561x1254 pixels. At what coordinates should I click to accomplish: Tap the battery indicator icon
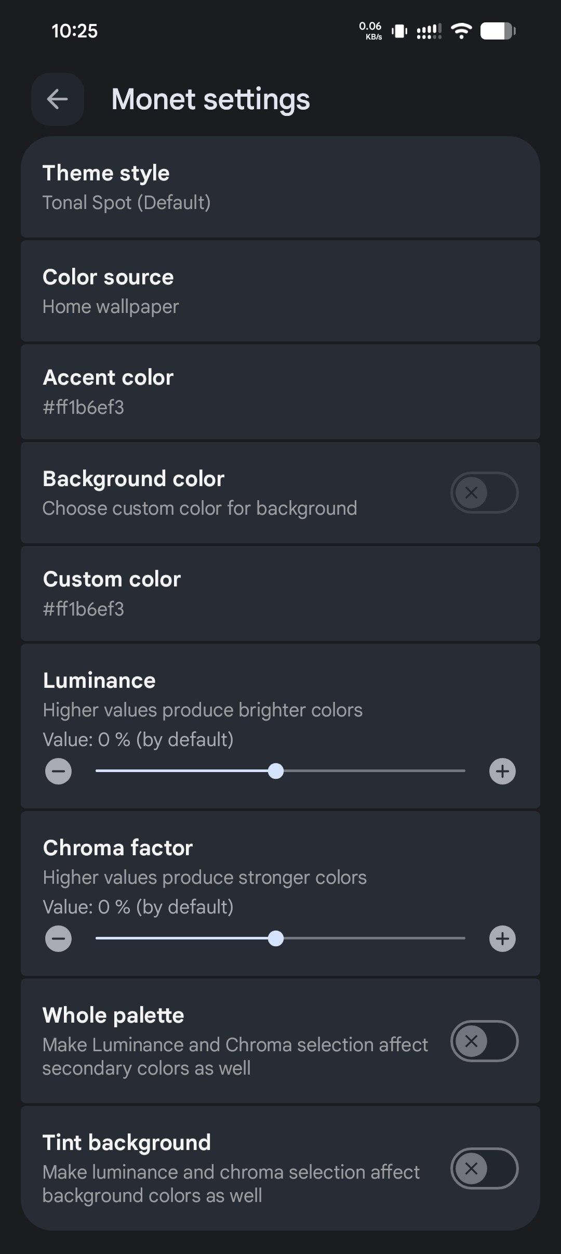498,31
